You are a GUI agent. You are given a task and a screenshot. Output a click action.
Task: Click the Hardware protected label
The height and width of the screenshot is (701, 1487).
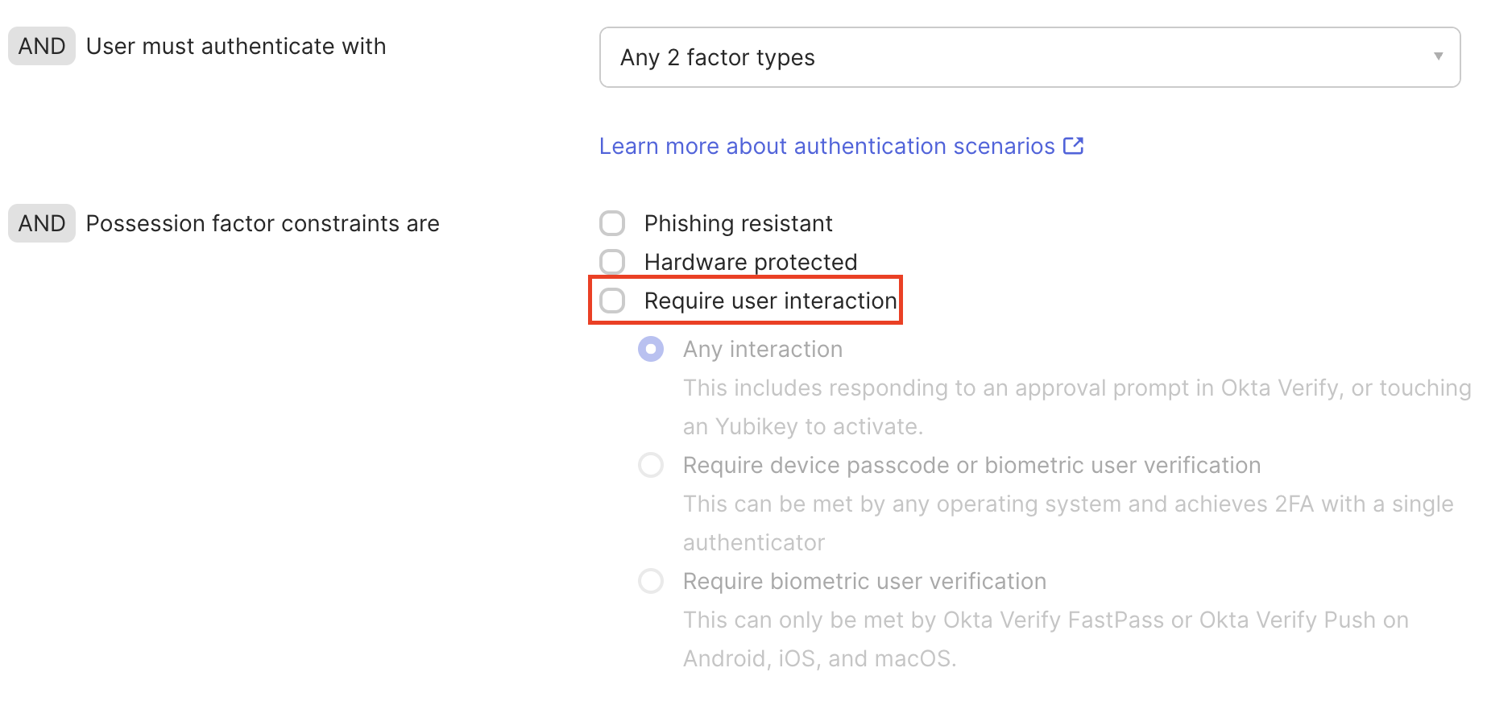point(750,261)
